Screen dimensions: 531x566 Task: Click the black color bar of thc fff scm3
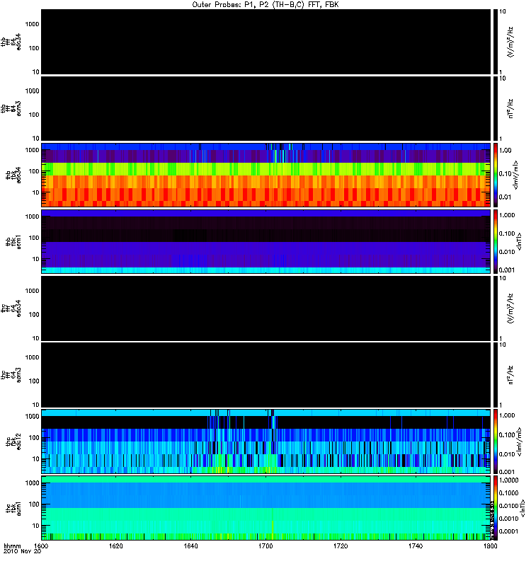click(x=495, y=375)
